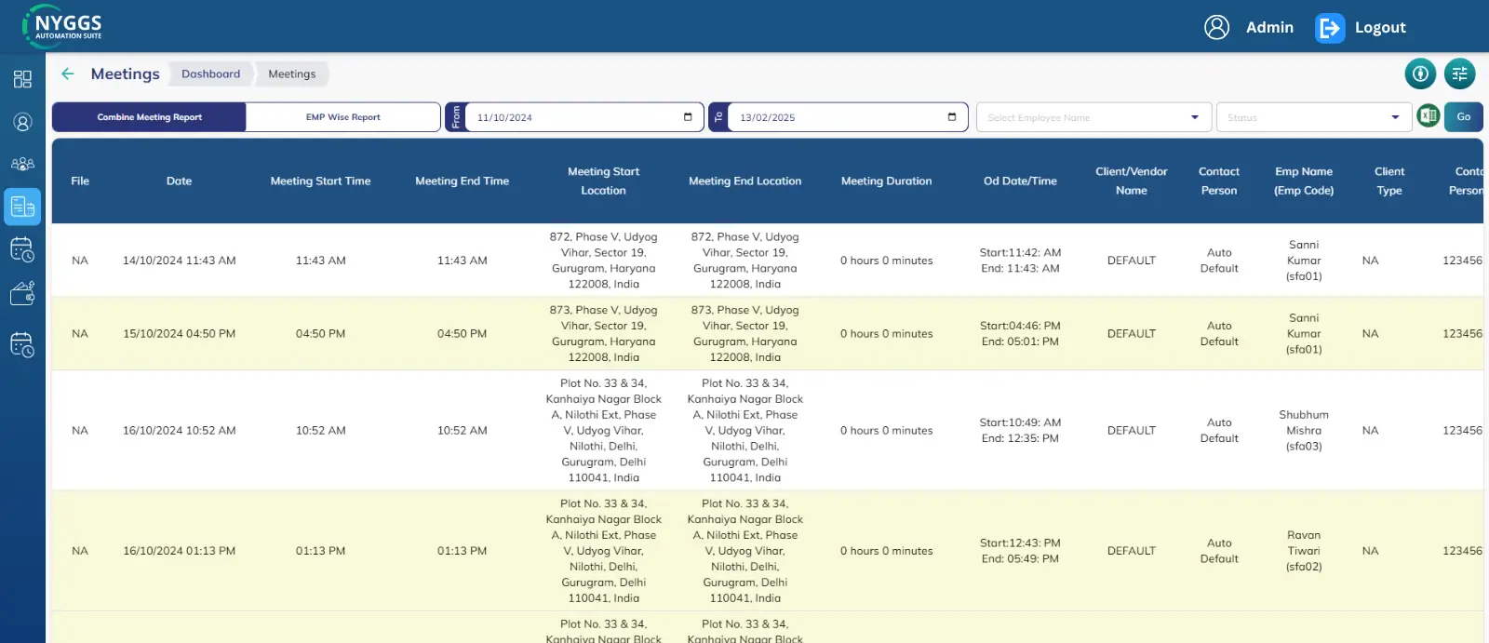Switch to EMP Wise Report view

tap(342, 117)
